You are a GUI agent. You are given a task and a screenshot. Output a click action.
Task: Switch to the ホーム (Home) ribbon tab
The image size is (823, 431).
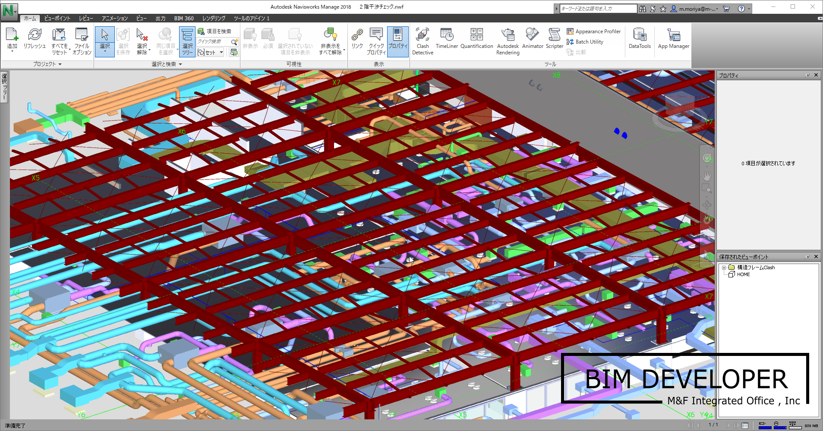pos(30,19)
